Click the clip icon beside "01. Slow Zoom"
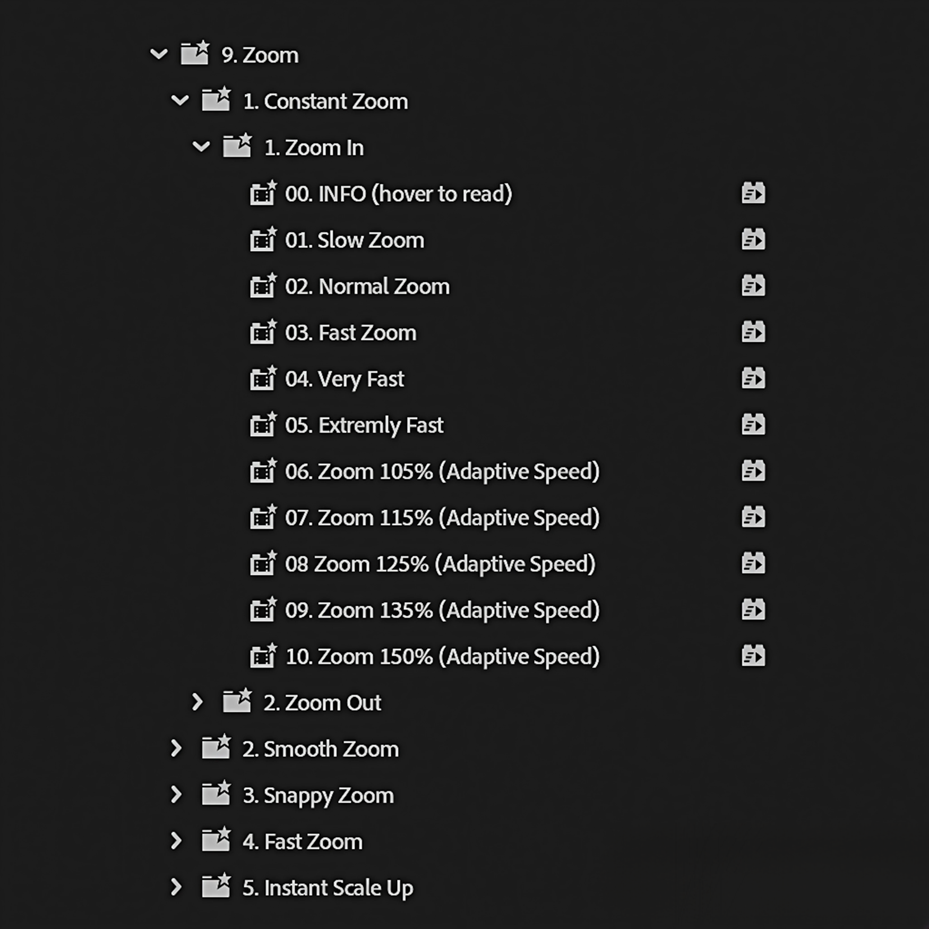The image size is (929, 929). click(263, 239)
